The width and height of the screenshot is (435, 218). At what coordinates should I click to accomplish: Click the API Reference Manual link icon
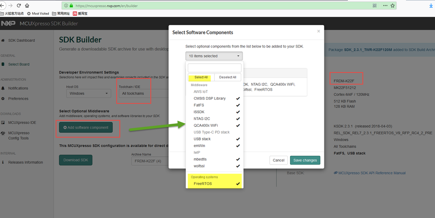[335, 173]
